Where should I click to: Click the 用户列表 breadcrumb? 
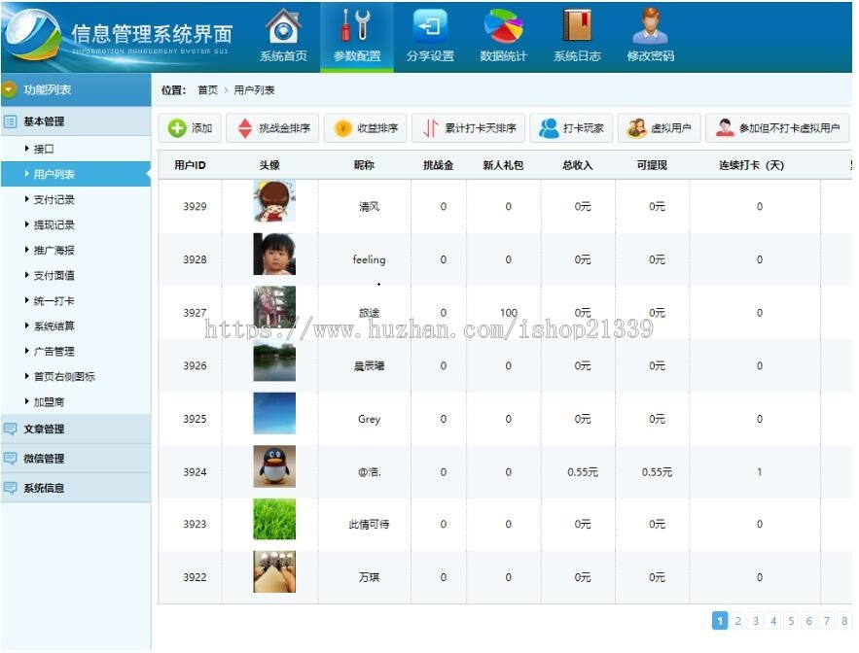(x=254, y=89)
